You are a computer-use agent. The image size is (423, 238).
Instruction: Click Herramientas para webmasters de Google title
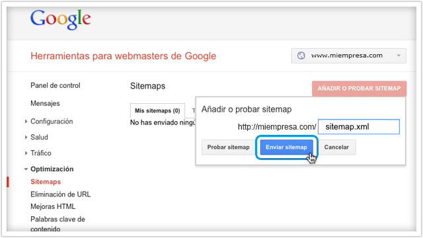coord(124,56)
